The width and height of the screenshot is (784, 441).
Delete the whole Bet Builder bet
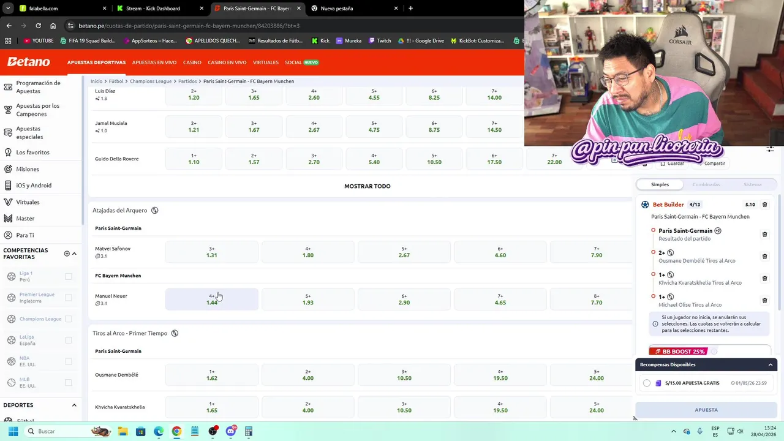tap(765, 205)
